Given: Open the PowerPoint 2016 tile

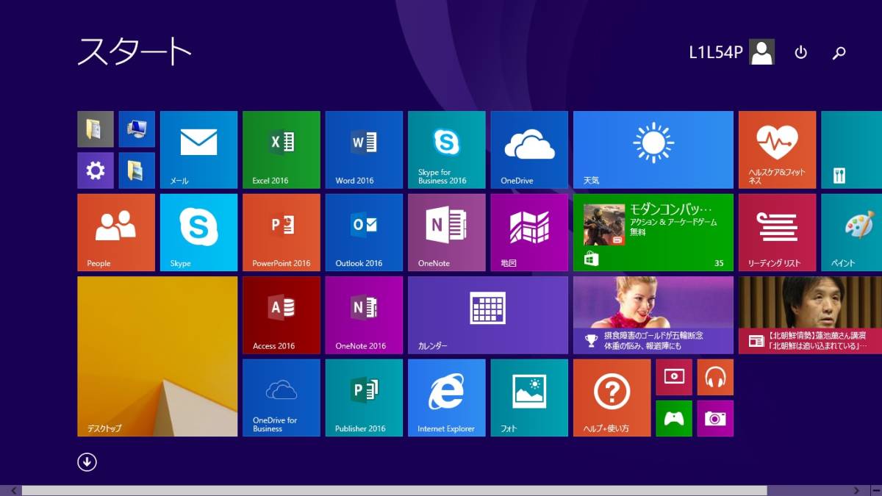Looking at the screenshot, I should coord(281,232).
